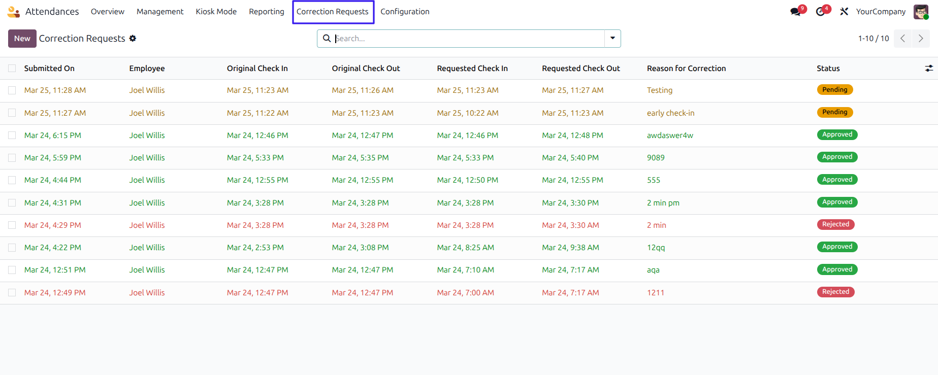
Task: Open the user avatar menu
Action: pos(921,12)
